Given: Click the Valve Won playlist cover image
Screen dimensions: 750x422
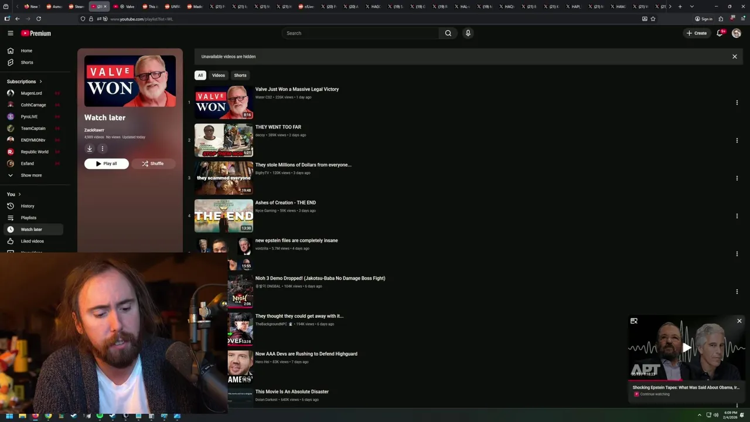Looking at the screenshot, I should [130, 81].
